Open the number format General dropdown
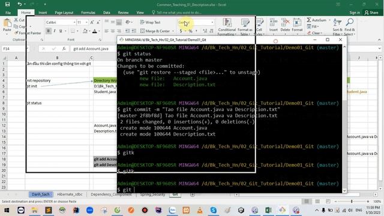Screen dimensions: 384x216 tap(212, 22)
